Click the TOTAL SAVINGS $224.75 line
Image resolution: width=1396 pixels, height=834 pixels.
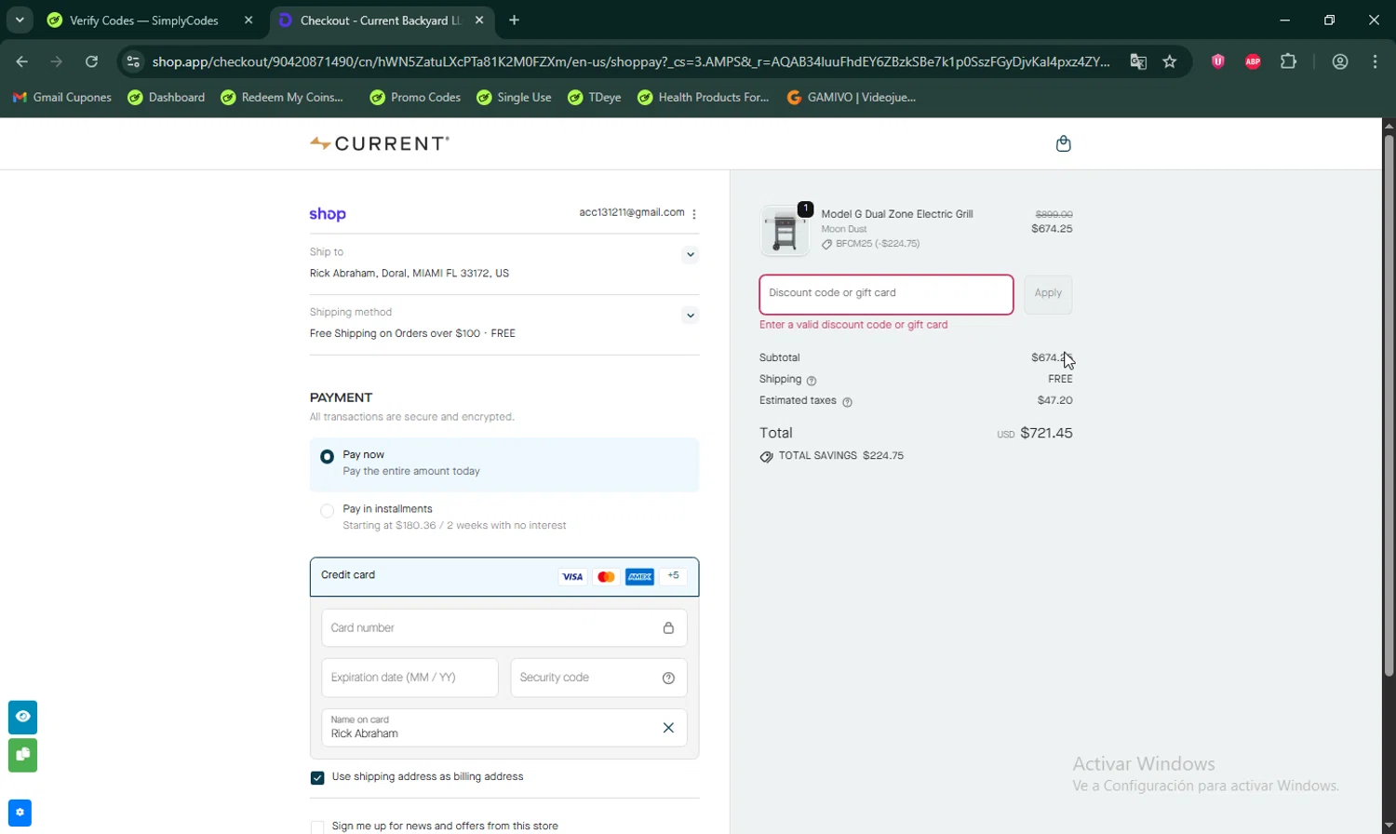tap(831, 456)
